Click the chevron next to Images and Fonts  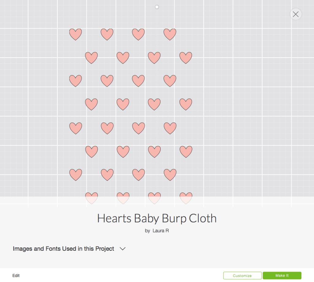click(x=122, y=249)
